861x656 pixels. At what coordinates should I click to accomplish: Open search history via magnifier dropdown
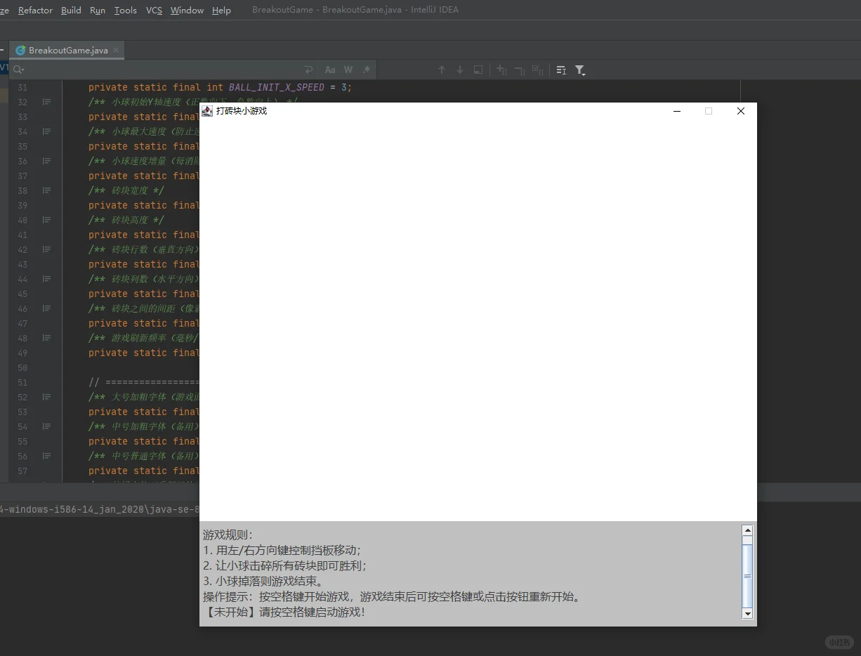click(19, 70)
